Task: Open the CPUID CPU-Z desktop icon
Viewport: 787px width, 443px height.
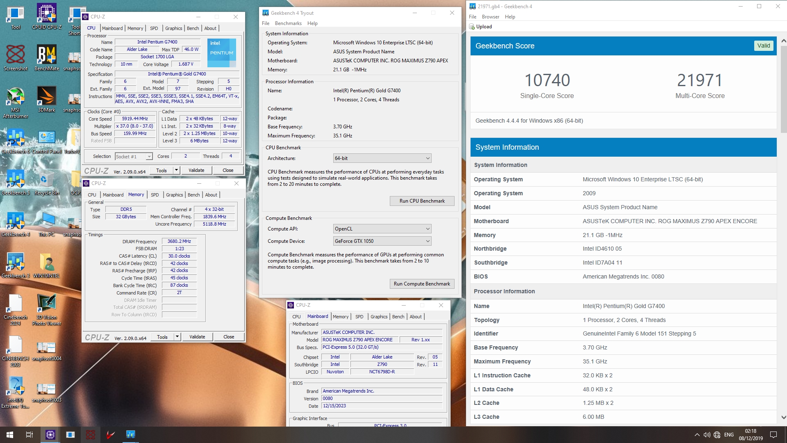Action: 47,17
